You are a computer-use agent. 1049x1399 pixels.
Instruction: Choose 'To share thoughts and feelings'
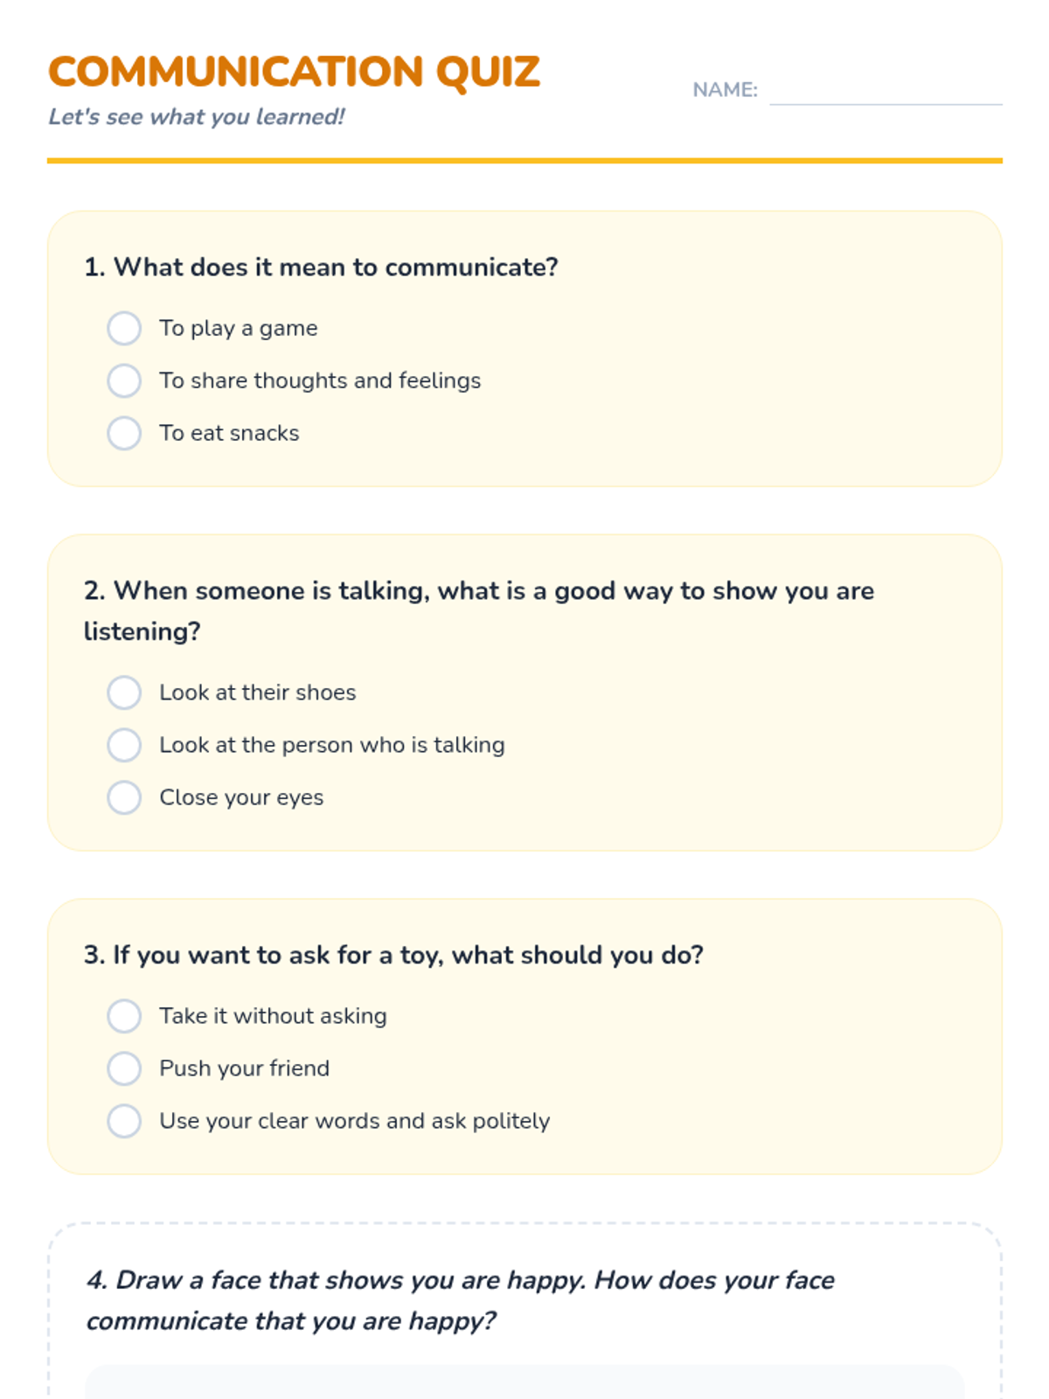click(124, 381)
